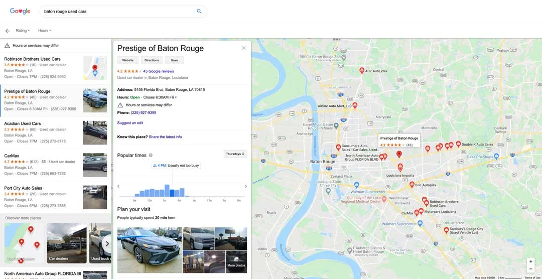This screenshot has width=542, height=279.
Task: Open the Car dealers discover tile
Action: coord(67,243)
